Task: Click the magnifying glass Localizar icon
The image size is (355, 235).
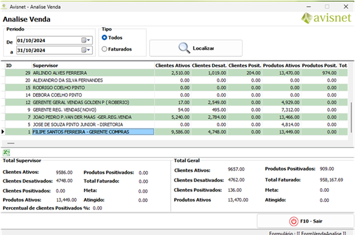Action: [x=184, y=48]
